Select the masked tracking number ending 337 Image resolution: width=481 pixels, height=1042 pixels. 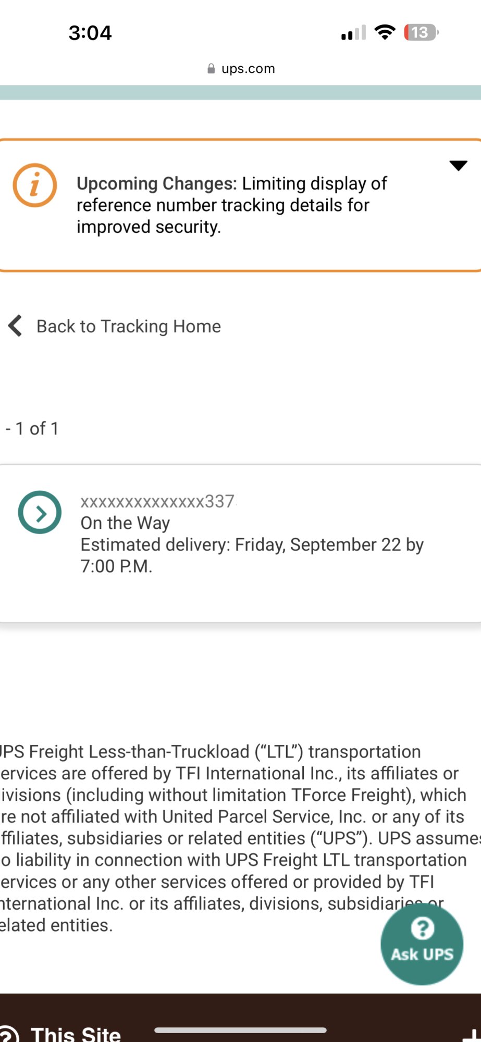coord(157,501)
